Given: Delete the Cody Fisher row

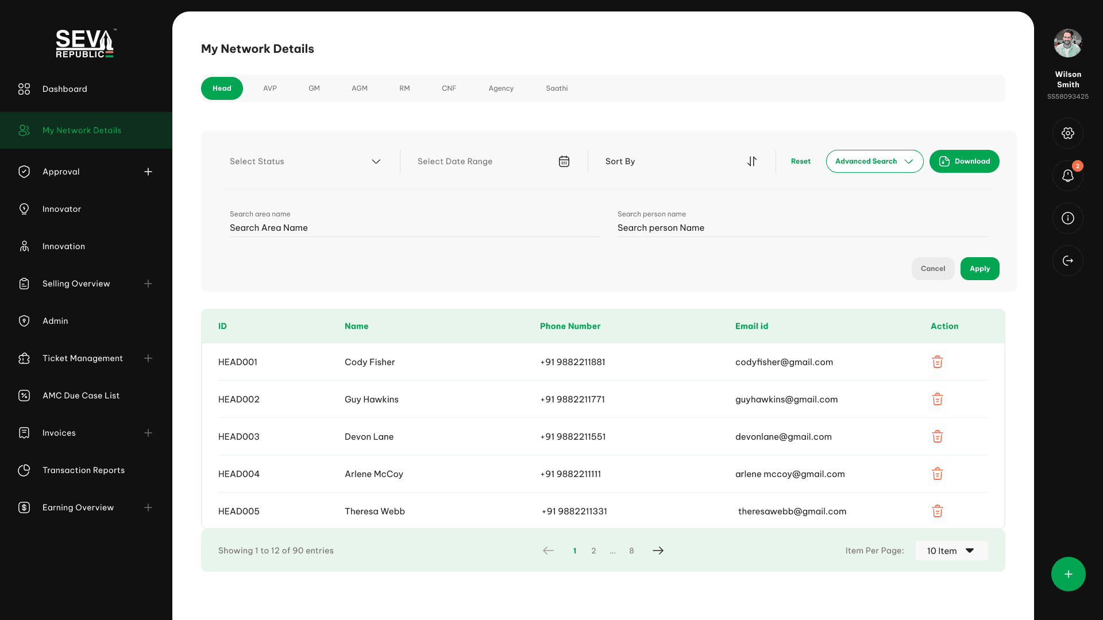Looking at the screenshot, I should 938,362.
